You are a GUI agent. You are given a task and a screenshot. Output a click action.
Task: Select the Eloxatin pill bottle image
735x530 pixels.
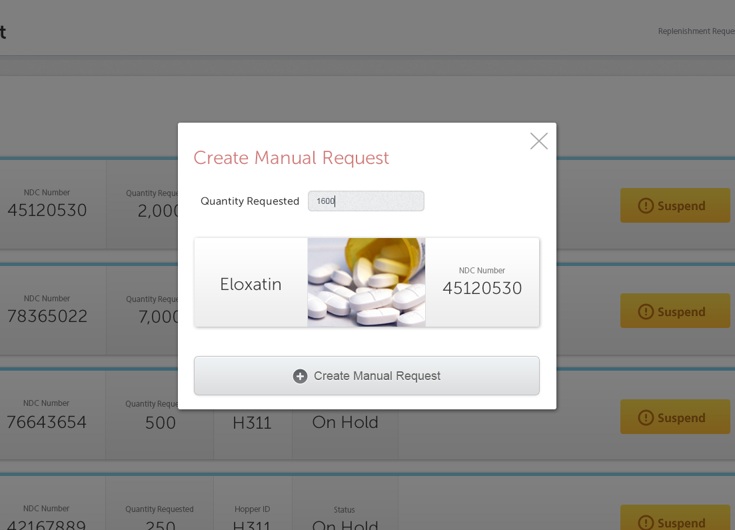pos(366,283)
